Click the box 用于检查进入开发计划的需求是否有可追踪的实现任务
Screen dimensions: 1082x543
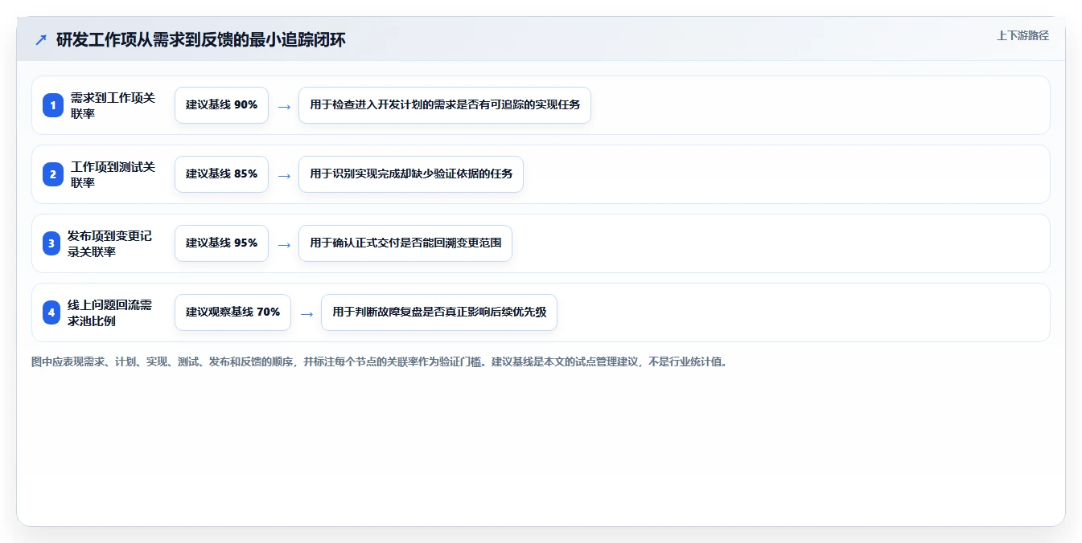[x=445, y=105]
